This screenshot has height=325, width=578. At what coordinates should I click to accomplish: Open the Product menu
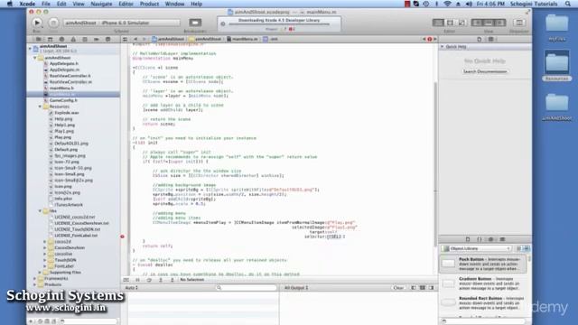(x=149, y=4)
